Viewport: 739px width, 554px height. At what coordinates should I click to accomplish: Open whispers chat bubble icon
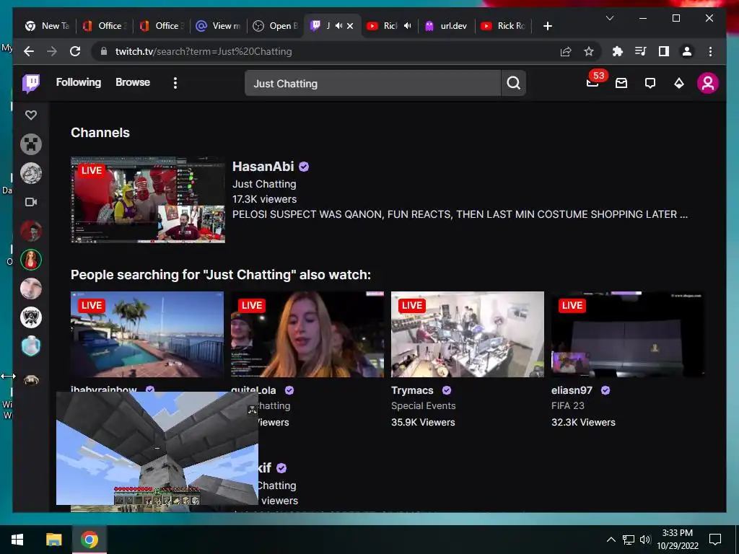[650, 84]
